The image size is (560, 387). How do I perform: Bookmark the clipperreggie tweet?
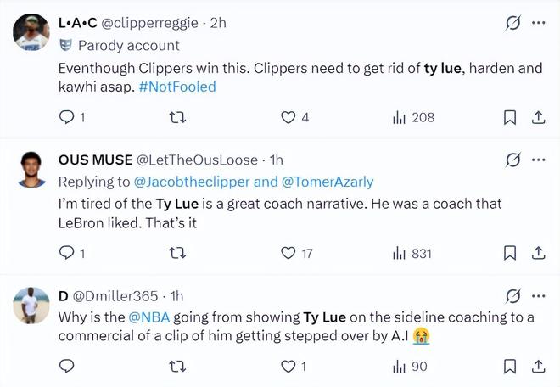(510, 118)
